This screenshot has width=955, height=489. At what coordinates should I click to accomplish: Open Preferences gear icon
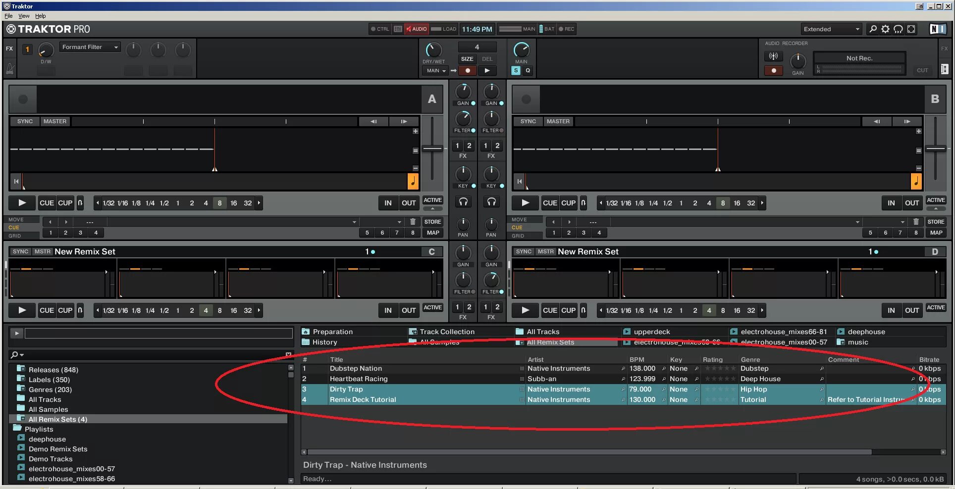[886, 29]
